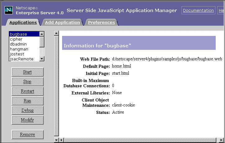
Task: Click the Information for "bugbase" heading
Action: [x=97, y=46]
